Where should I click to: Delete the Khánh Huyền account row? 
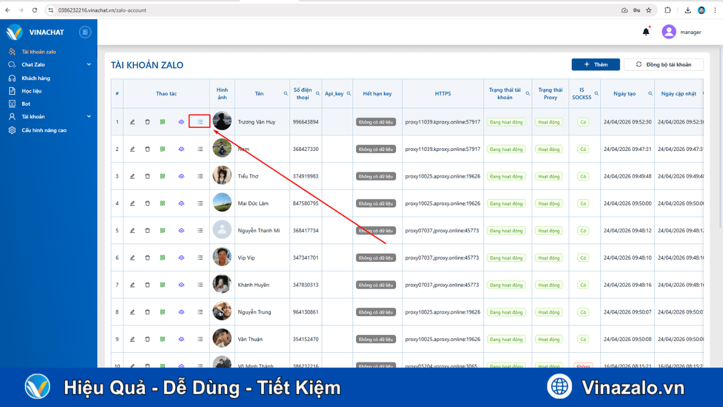147,285
